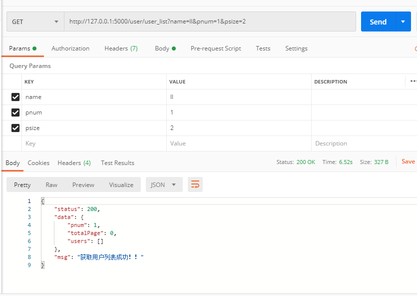This screenshot has height=296, width=417.
Task: Open the JSON format dropdown
Action: click(164, 184)
